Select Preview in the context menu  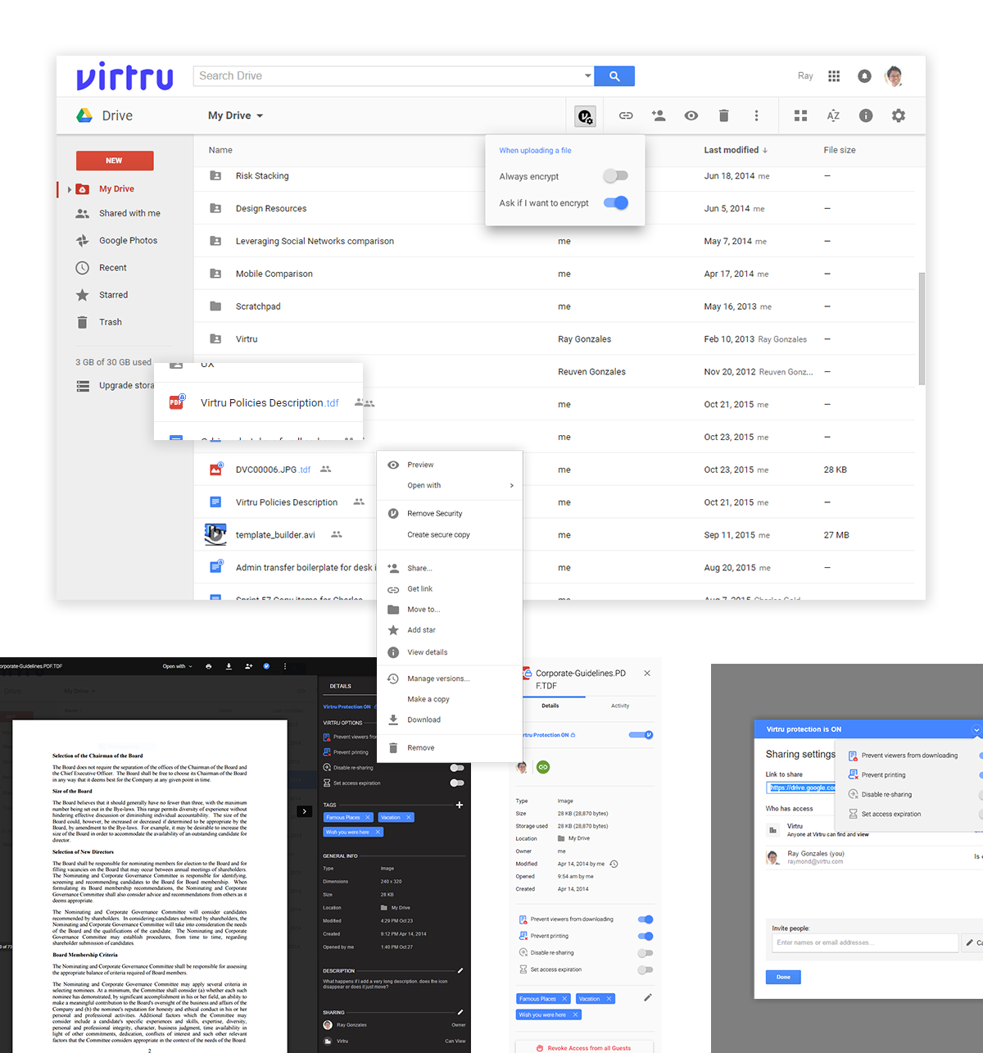(x=450, y=465)
